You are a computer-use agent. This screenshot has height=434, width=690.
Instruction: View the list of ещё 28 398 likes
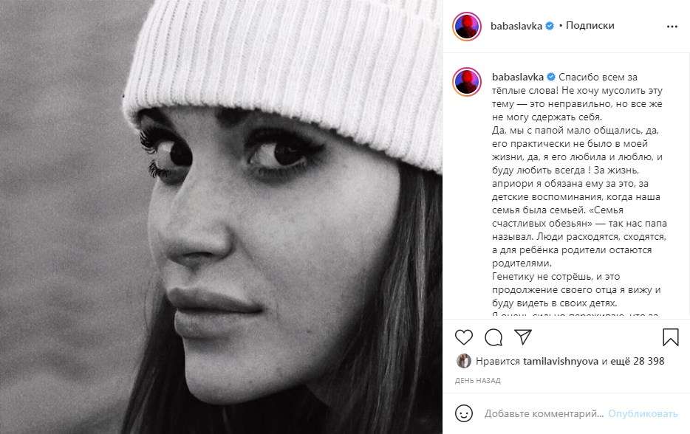click(x=638, y=361)
